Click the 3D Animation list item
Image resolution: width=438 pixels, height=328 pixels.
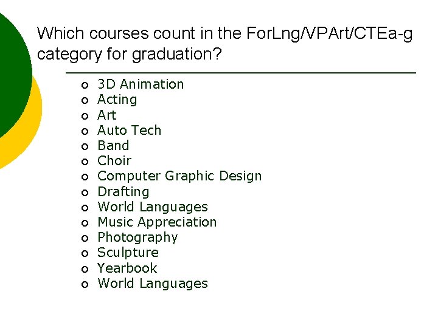tap(141, 84)
